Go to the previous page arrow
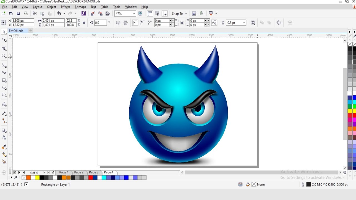The width and height of the screenshot is (356, 200). tap(24, 172)
